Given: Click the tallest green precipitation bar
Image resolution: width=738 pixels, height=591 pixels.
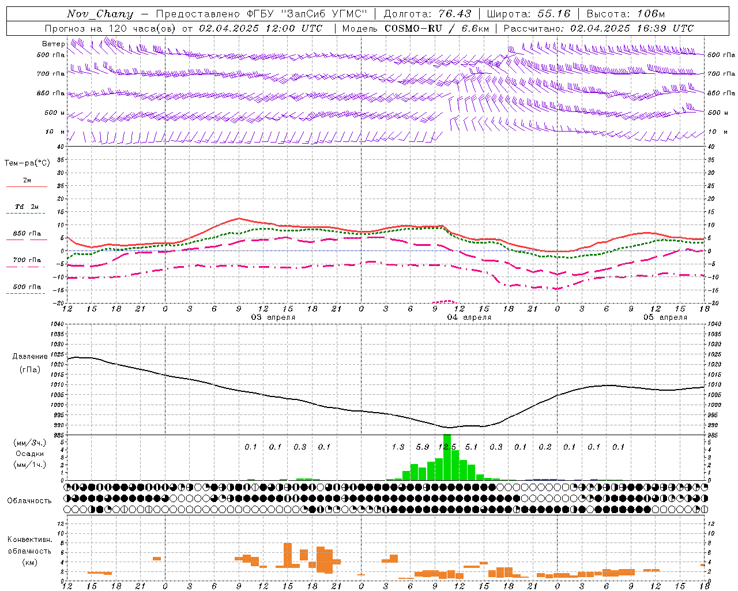Looking at the screenshot, I should [x=447, y=457].
